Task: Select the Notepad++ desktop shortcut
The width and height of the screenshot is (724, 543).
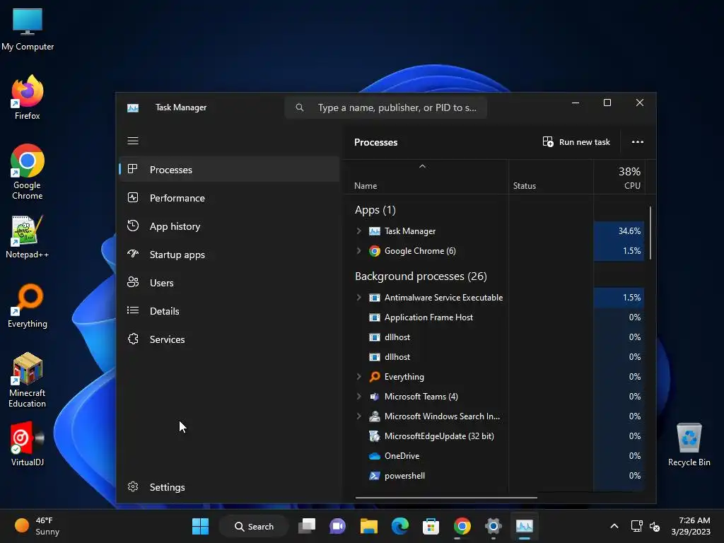Action: [28, 236]
